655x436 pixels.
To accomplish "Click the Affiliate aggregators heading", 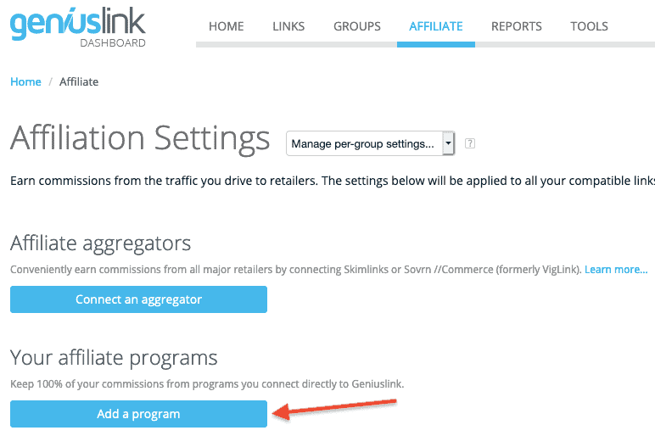I will click(100, 243).
